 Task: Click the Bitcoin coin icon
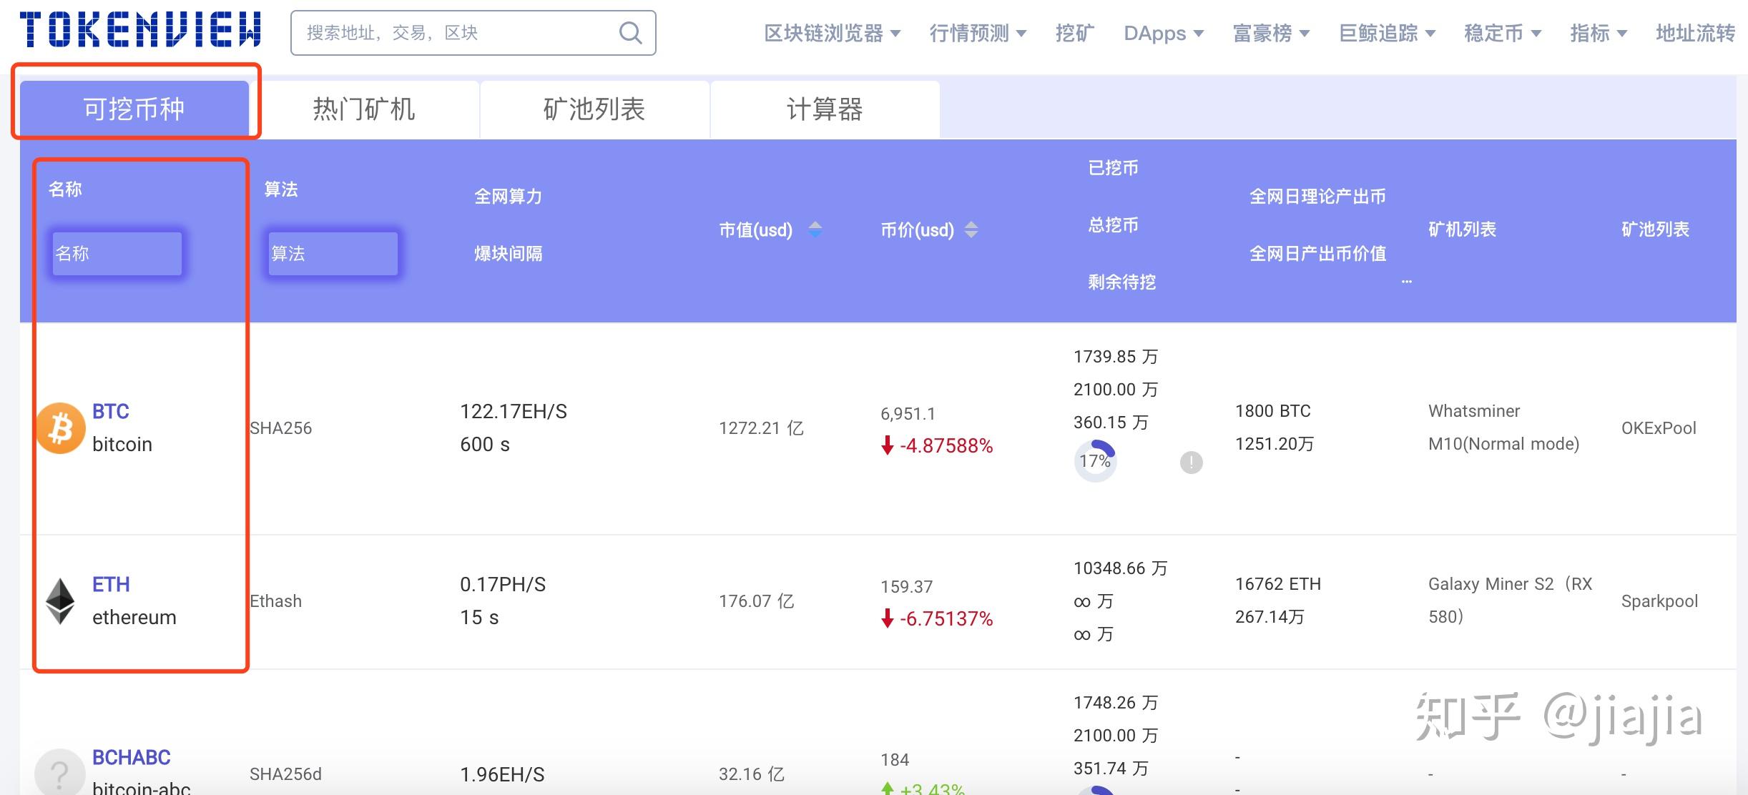tap(60, 428)
